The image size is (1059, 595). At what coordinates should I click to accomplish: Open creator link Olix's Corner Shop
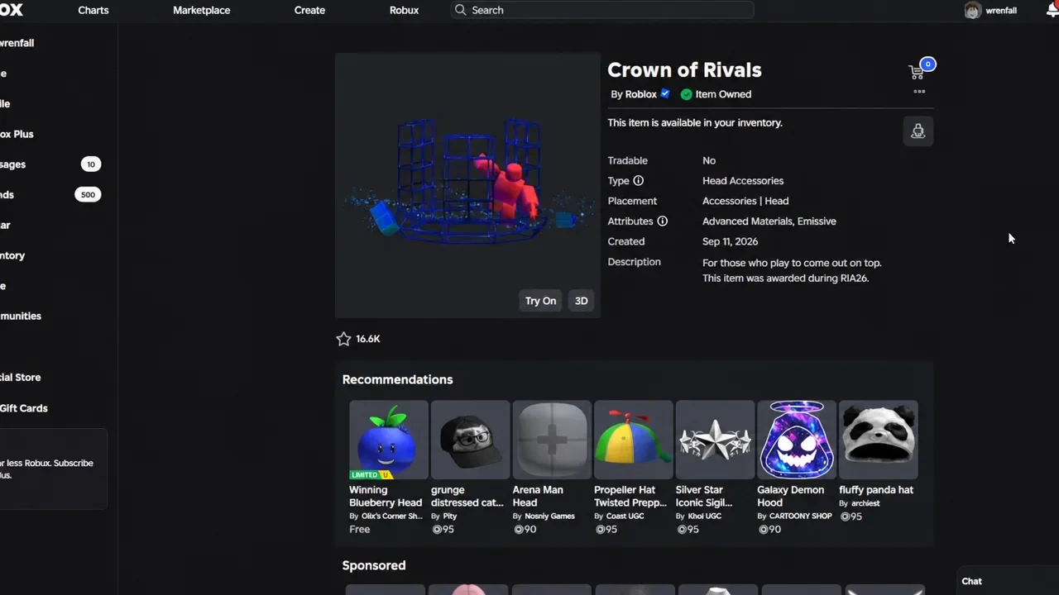coord(392,516)
